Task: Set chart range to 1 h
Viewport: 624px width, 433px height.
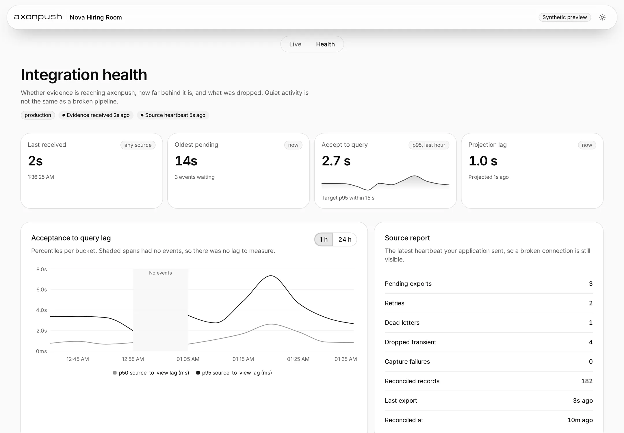Action: [x=324, y=240]
